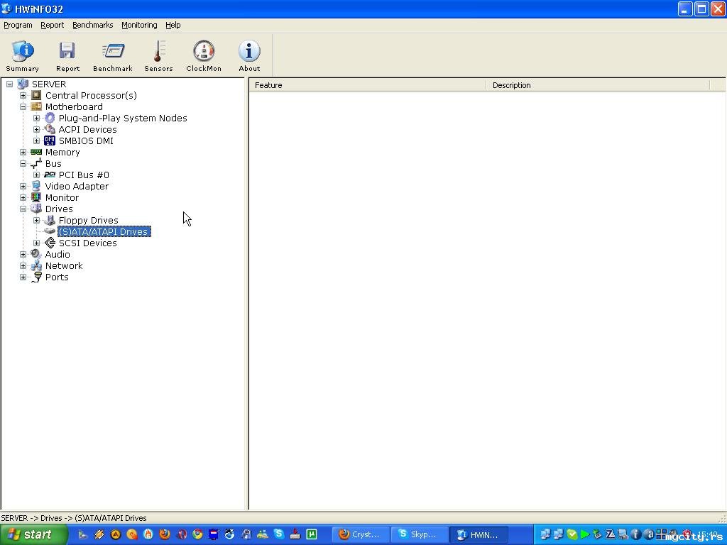
Task: Switch to the Cryst... taskbar window
Action: pos(360,535)
